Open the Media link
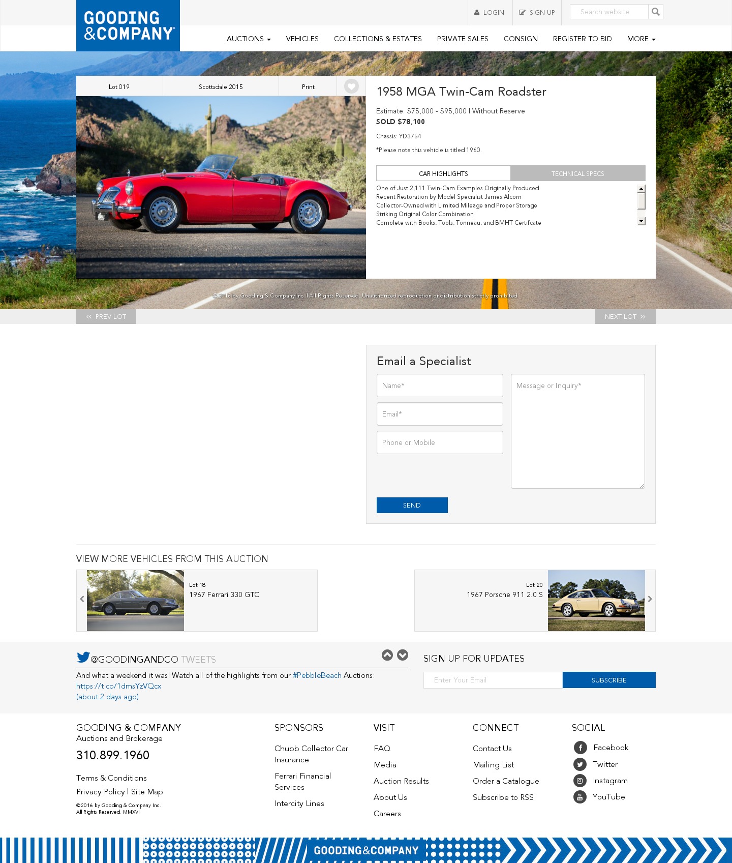 tap(385, 765)
